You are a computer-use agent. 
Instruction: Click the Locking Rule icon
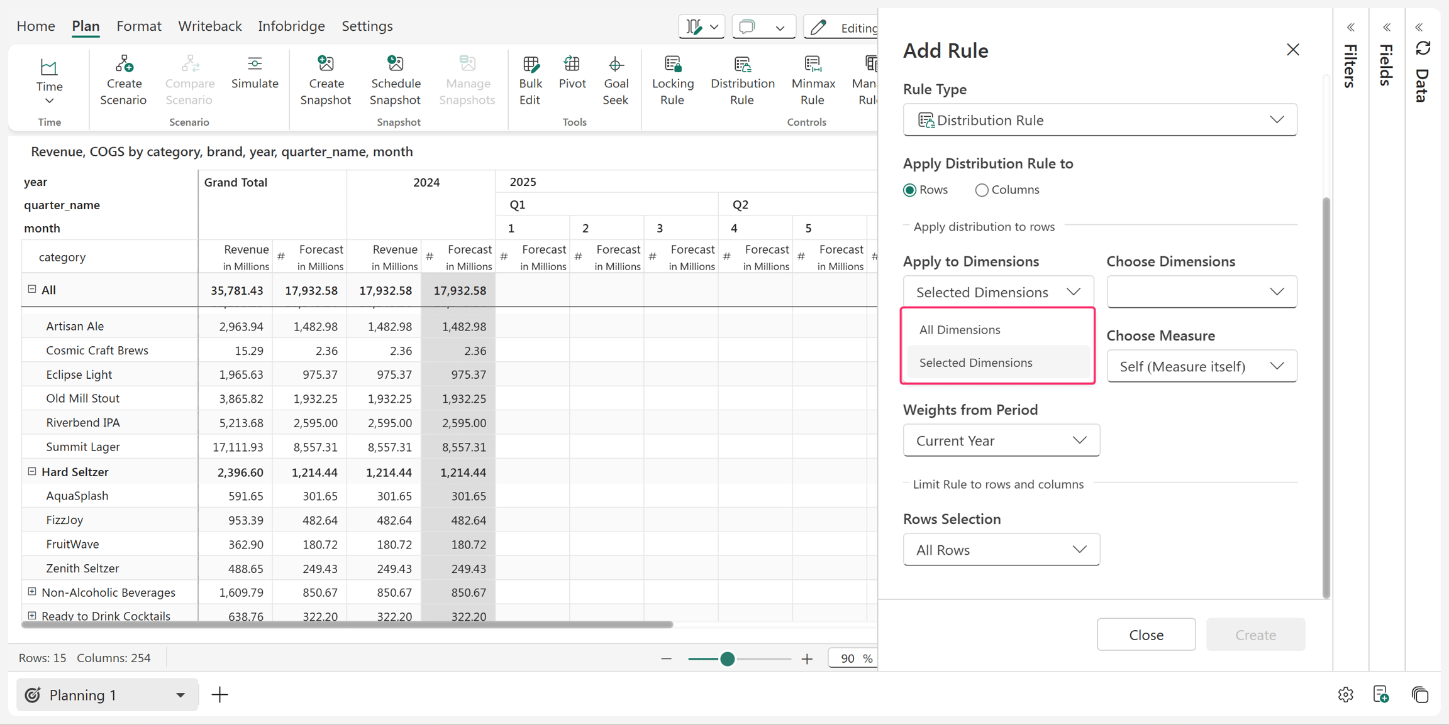pyautogui.click(x=672, y=64)
